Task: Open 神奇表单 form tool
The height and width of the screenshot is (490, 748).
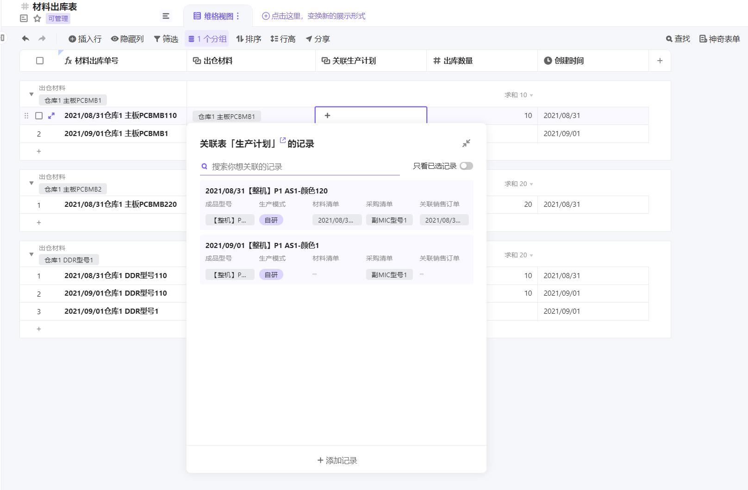Action: click(719, 39)
